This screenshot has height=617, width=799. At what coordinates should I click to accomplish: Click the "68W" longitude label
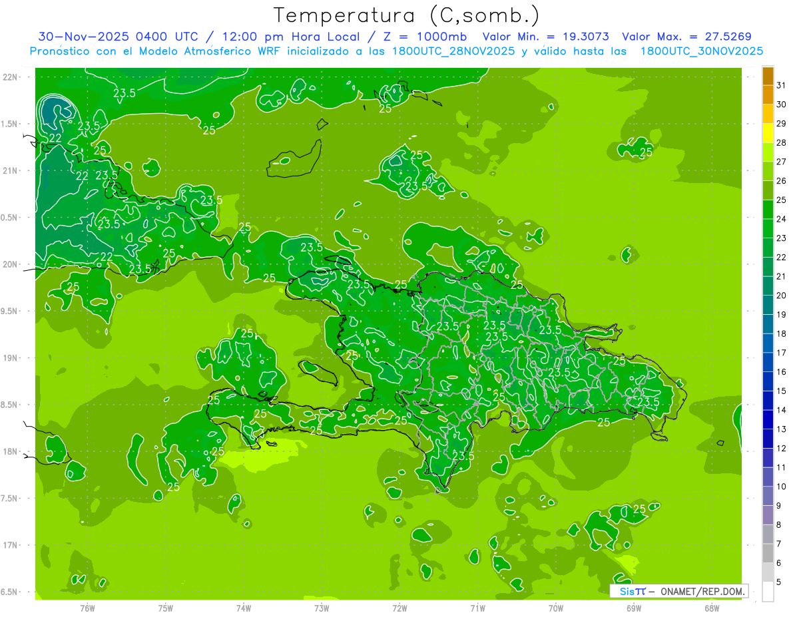click(712, 608)
